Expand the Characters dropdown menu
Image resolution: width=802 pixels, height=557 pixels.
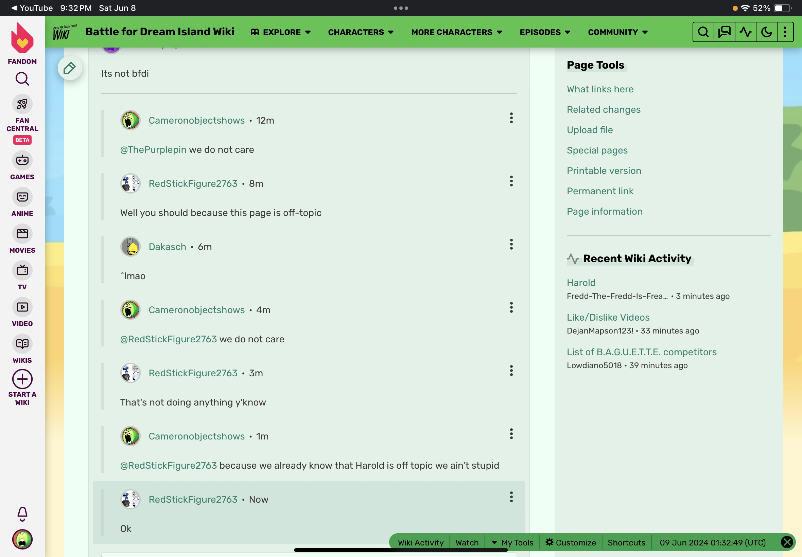tap(361, 32)
